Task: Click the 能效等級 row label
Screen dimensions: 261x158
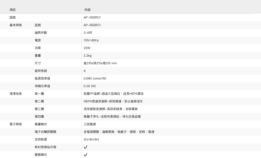Action: point(41,71)
